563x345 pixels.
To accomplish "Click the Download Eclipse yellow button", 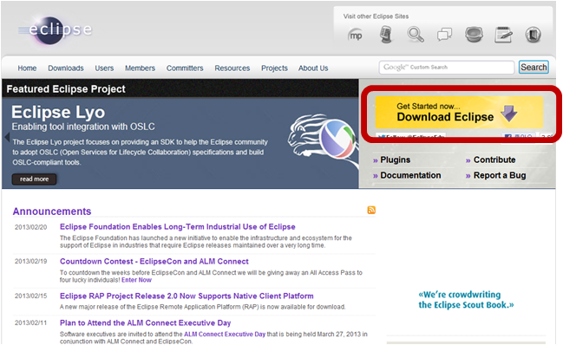I will coord(459,112).
